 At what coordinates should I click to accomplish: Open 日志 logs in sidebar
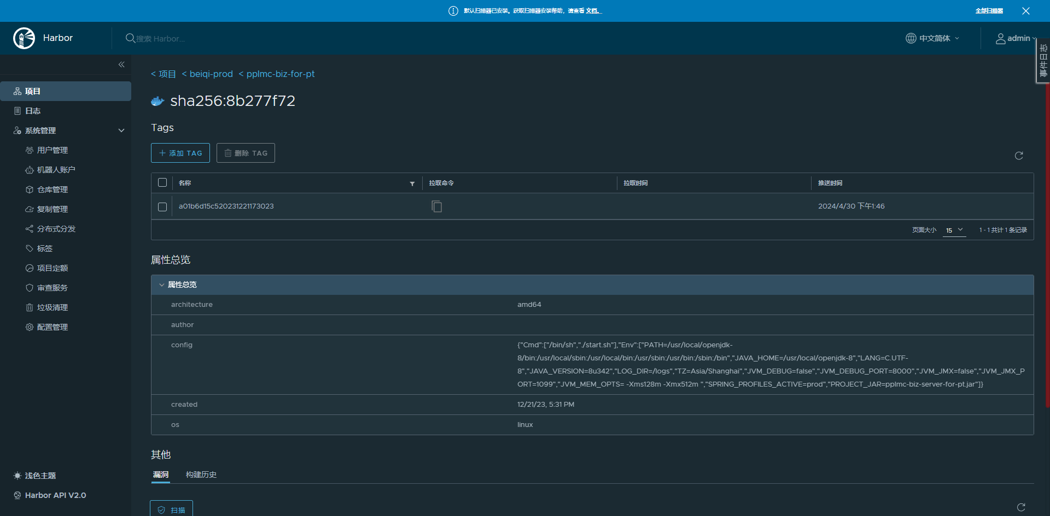(66, 111)
